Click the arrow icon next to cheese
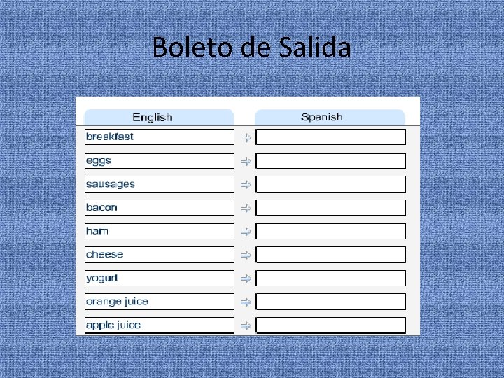The height and width of the screenshot is (378, 504). (246, 255)
